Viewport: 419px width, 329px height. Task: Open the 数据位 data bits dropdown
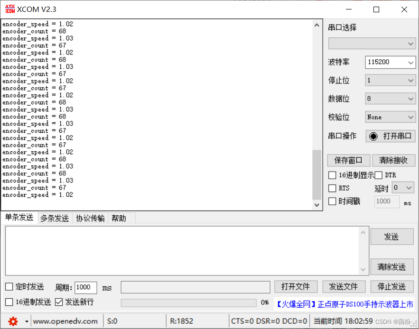[x=391, y=99]
